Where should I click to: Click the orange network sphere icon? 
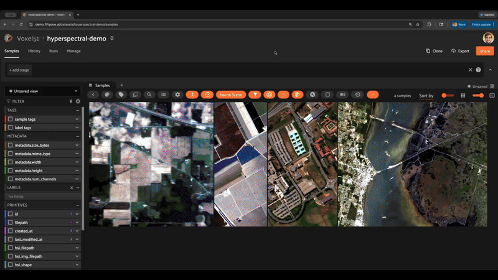click(x=270, y=95)
